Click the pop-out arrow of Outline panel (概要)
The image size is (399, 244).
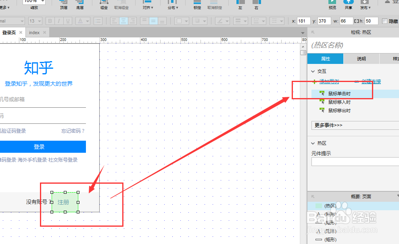point(313,197)
